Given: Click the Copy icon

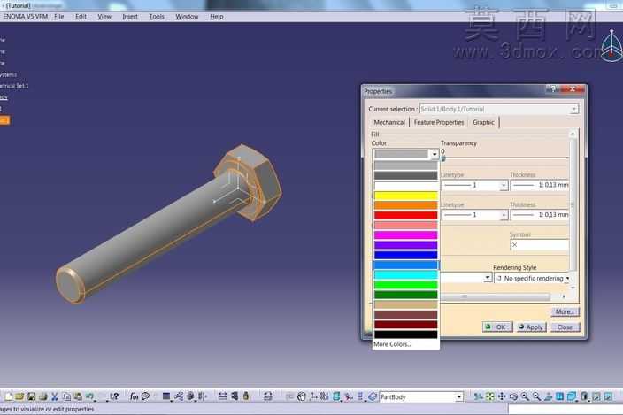Looking at the screenshot, I should 66,396.
